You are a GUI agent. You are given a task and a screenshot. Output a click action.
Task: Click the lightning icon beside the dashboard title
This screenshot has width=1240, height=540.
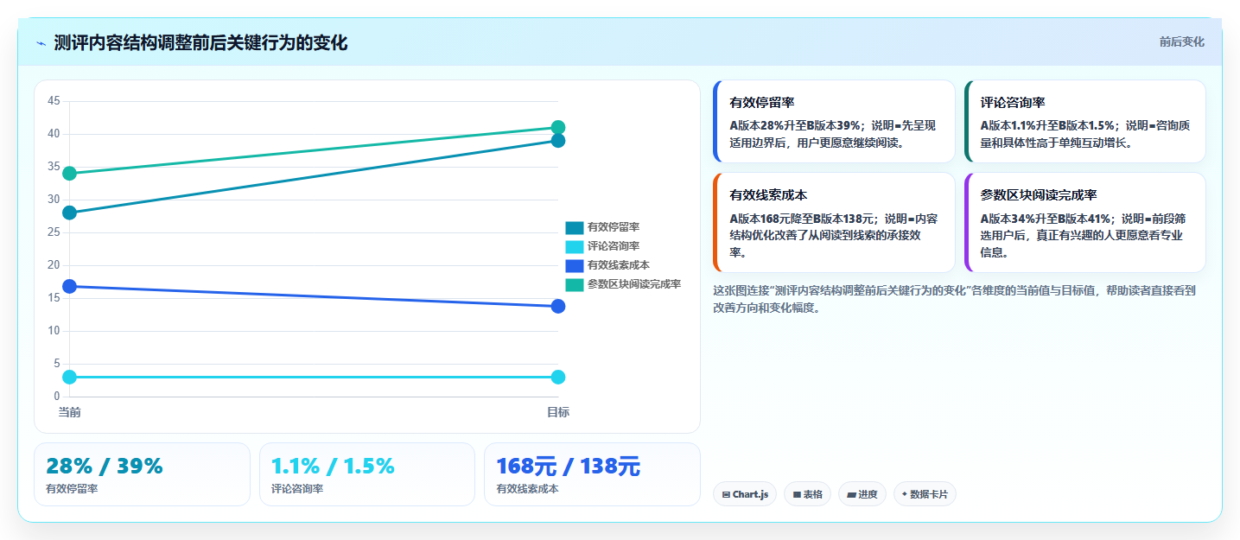coord(41,43)
